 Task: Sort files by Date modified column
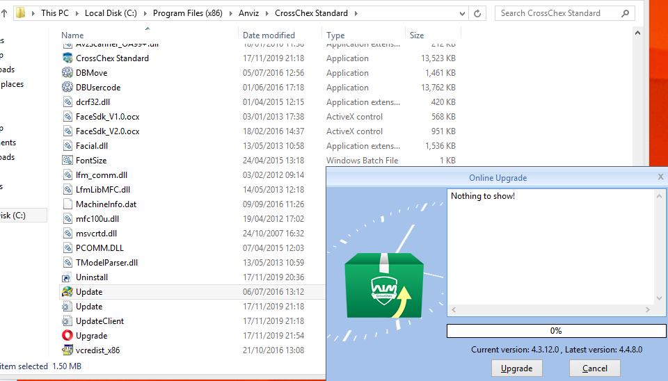269,35
